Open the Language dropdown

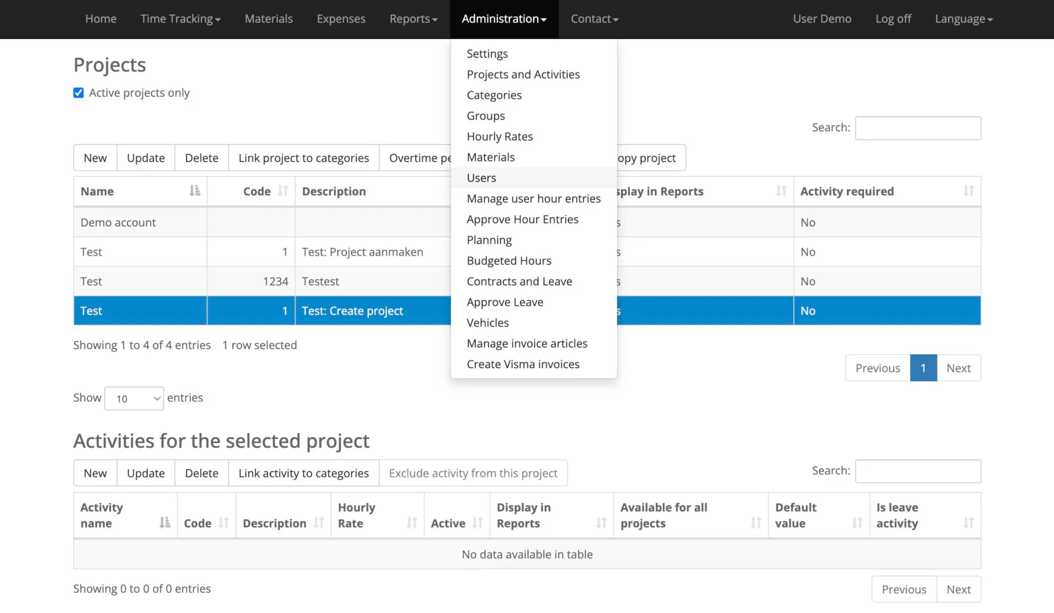pyautogui.click(x=963, y=19)
